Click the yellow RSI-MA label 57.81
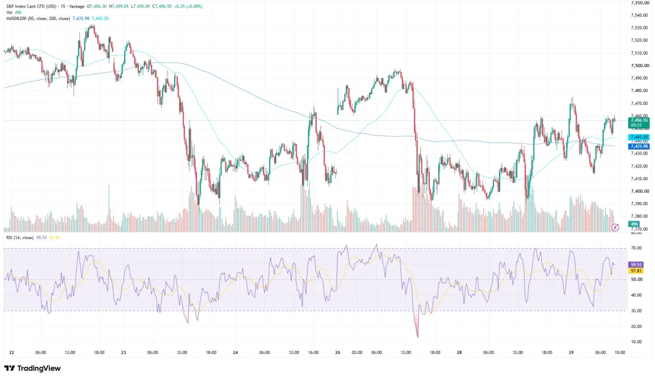Screen dimensions: 655x379 [x=636, y=271]
